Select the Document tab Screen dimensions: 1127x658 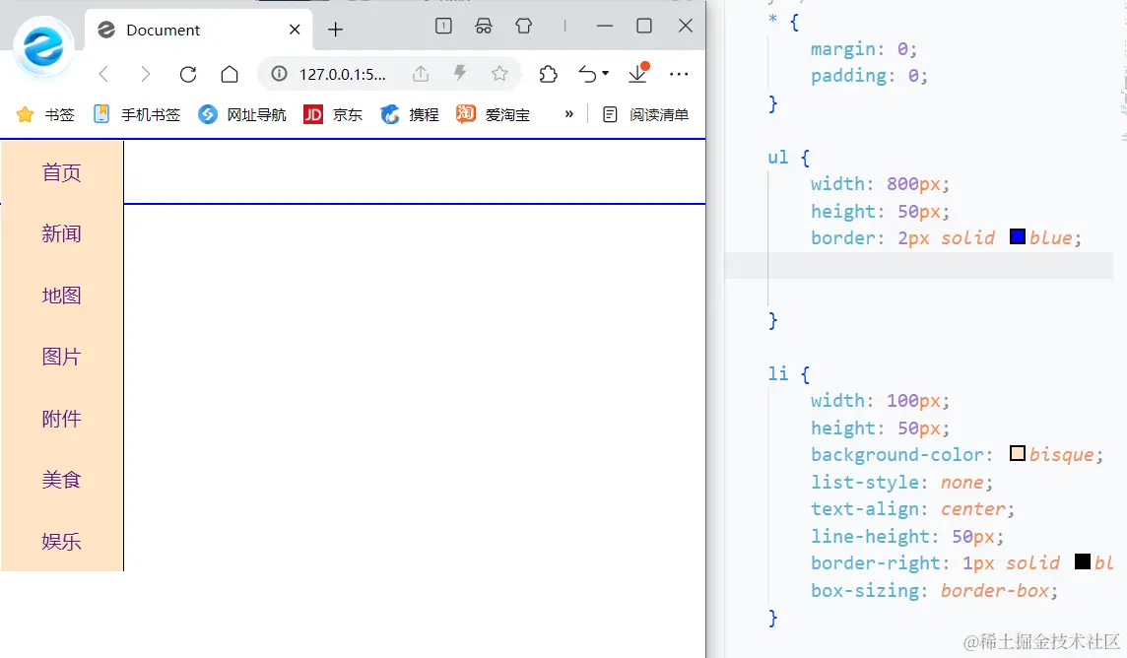(x=198, y=30)
